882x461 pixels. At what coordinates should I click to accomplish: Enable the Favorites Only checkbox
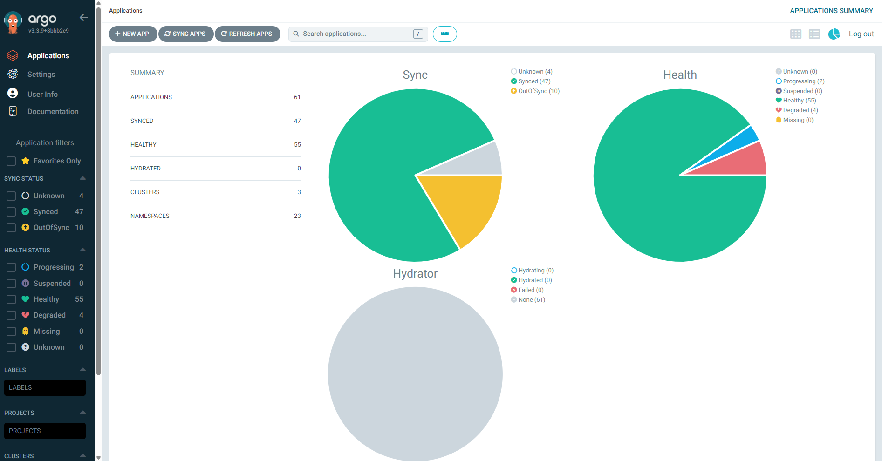(11, 161)
